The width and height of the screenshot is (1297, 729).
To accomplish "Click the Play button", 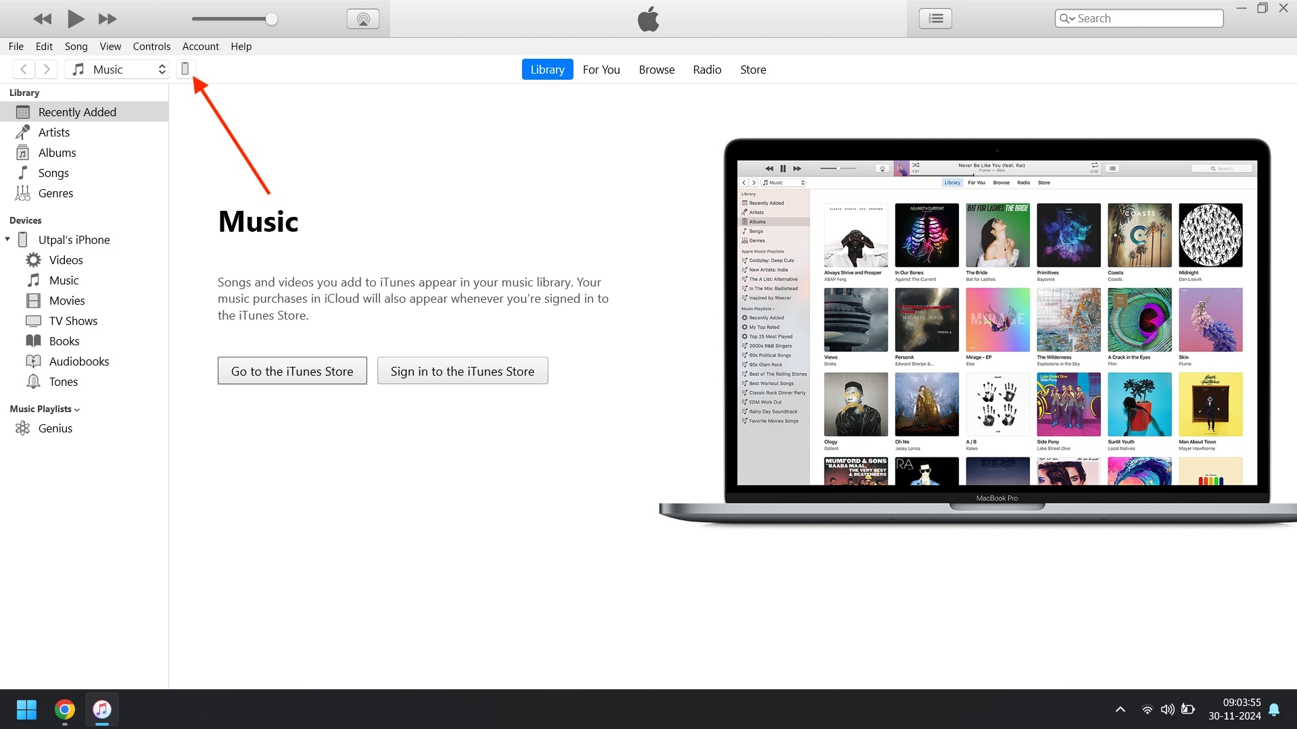I will click(76, 19).
